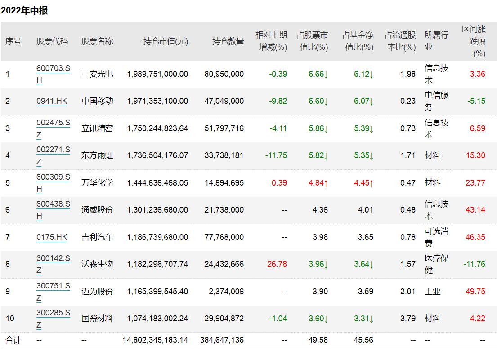
Task: Click market value 1,444,636,468.05
Action: tap(157, 183)
